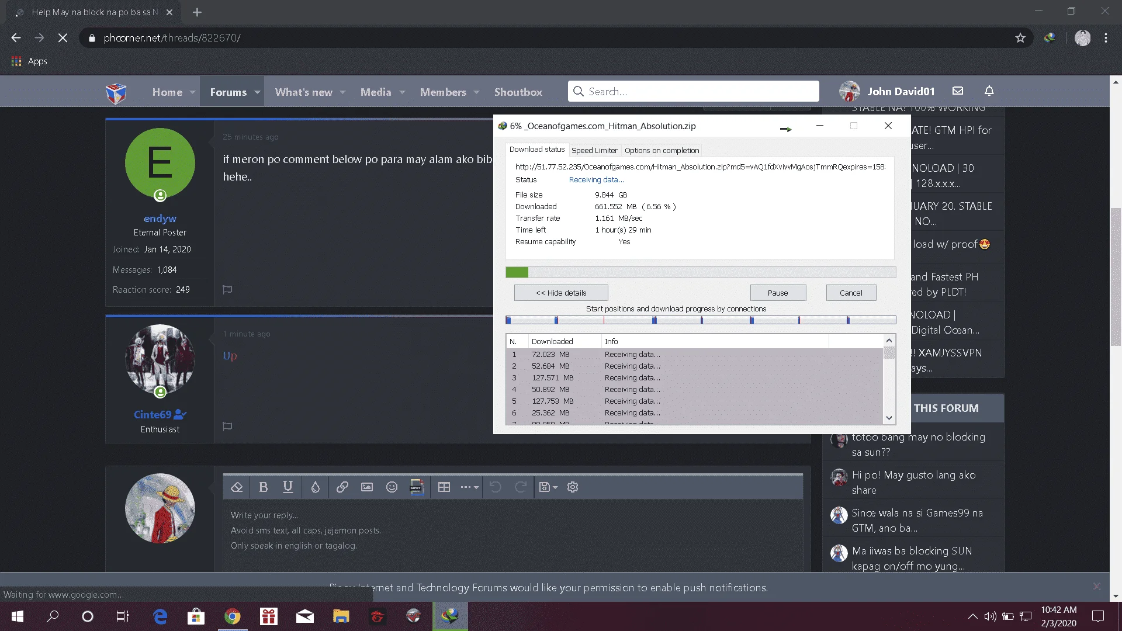
Task: Go to Home in forum navigation
Action: (x=167, y=92)
